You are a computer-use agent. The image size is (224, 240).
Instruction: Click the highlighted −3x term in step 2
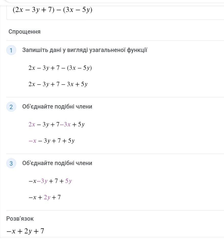(x=65, y=124)
